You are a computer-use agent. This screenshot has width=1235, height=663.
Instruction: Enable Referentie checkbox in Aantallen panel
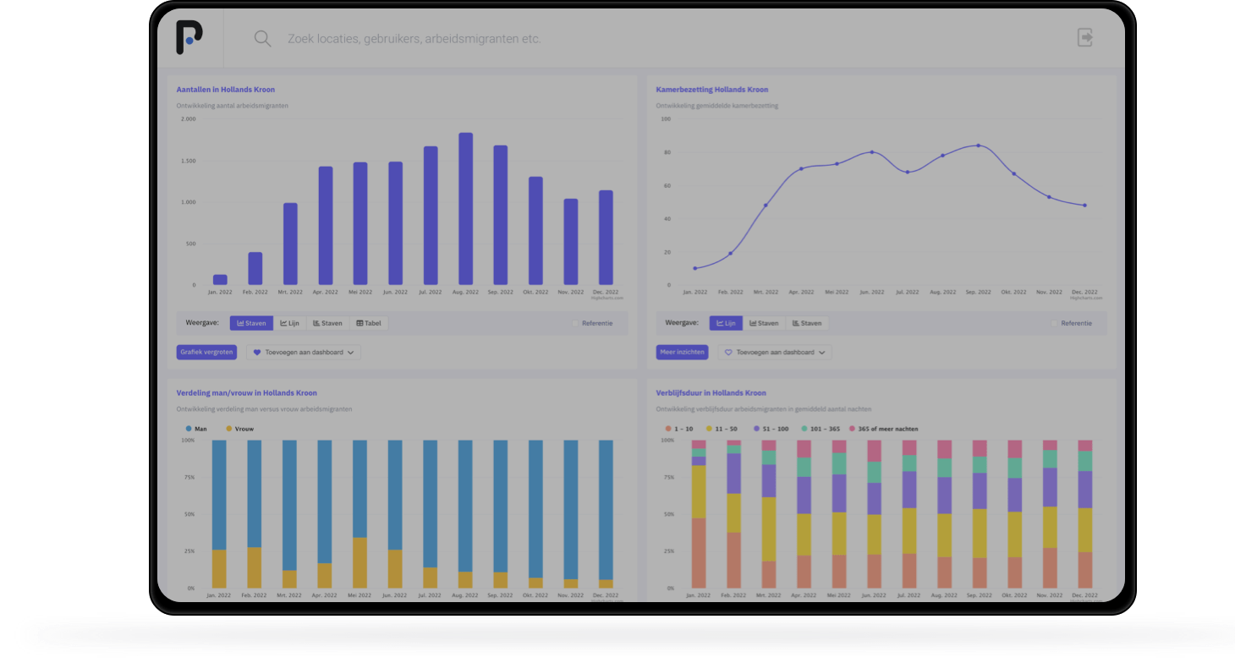tap(575, 323)
